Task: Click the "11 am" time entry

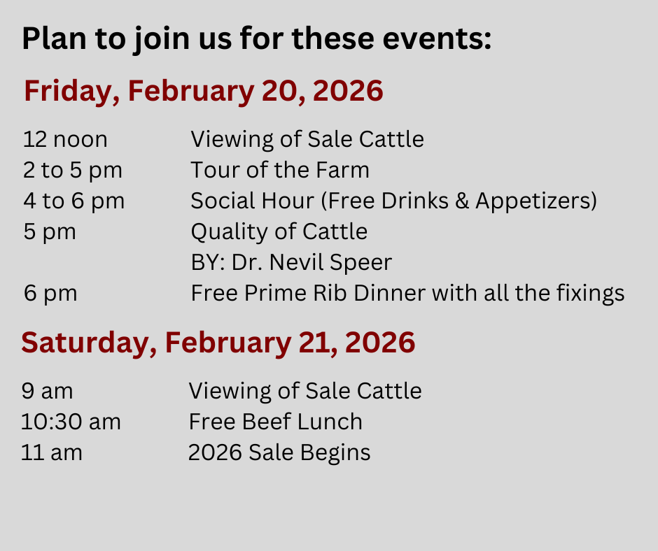Action: click(x=52, y=452)
